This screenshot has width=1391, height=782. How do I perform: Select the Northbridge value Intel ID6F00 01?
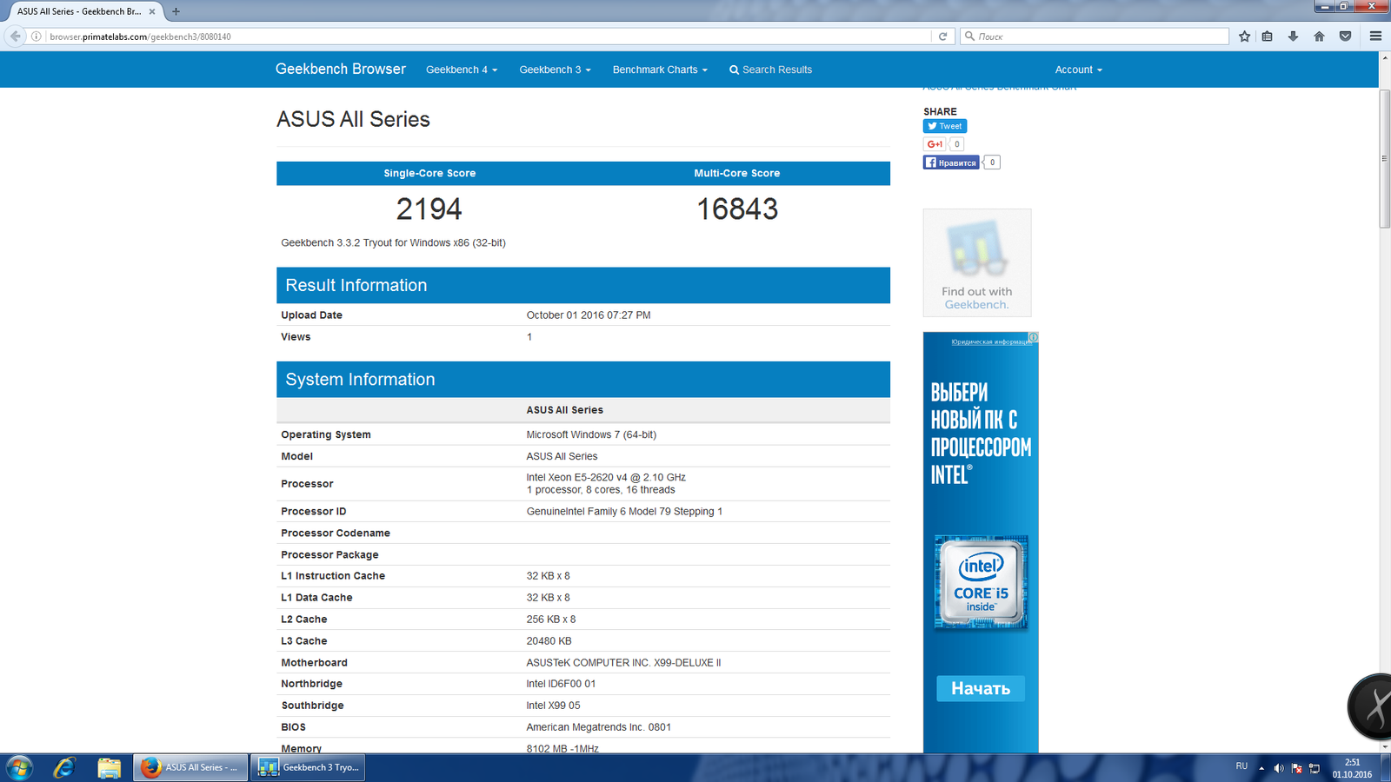(x=561, y=684)
